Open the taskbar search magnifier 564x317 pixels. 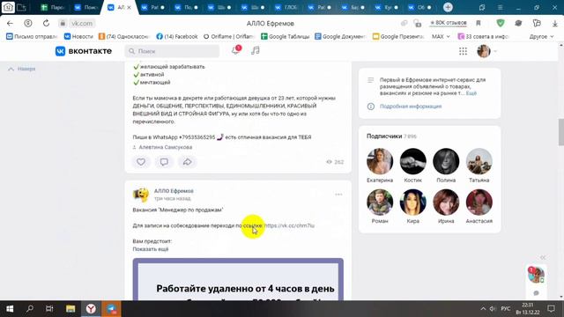pyautogui.click(x=30, y=309)
